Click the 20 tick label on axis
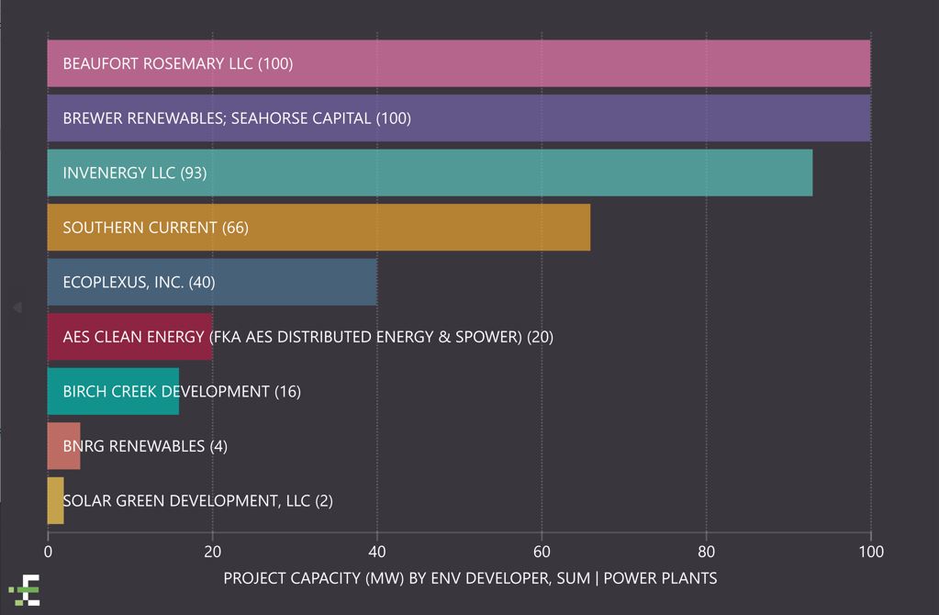This screenshot has height=615, width=939. [212, 552]
